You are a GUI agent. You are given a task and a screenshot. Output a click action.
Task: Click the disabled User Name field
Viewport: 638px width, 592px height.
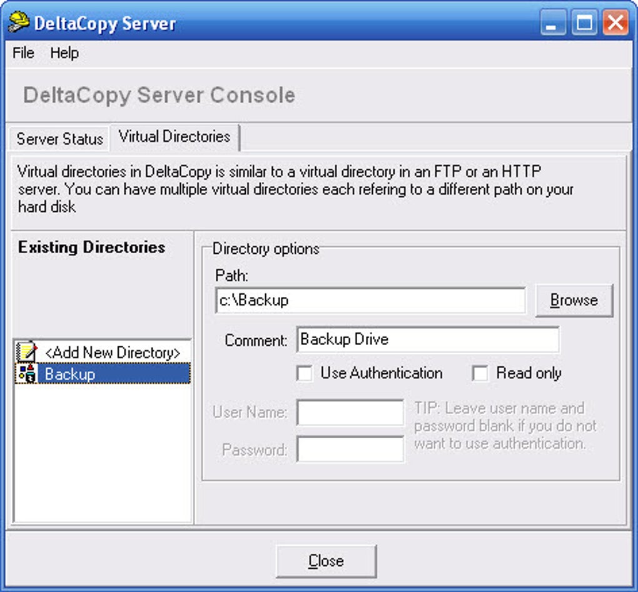pyautogui.click(x=350, y=413)
